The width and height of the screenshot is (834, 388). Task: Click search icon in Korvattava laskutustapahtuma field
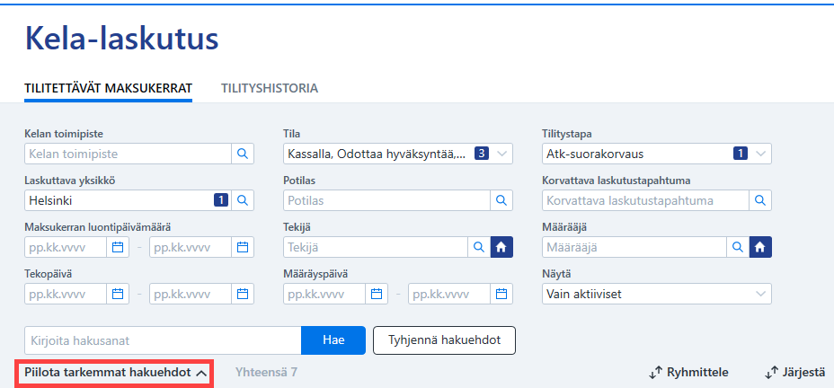(x=760, y=200)
